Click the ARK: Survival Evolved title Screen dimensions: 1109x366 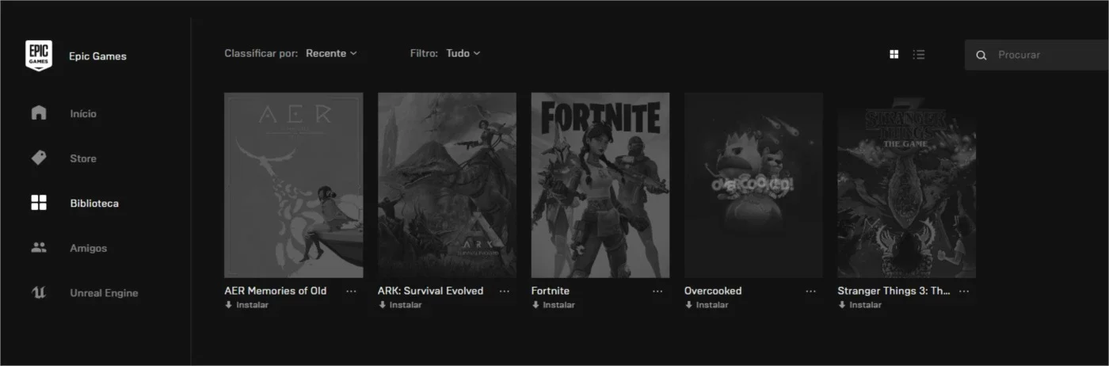[430, 291]
